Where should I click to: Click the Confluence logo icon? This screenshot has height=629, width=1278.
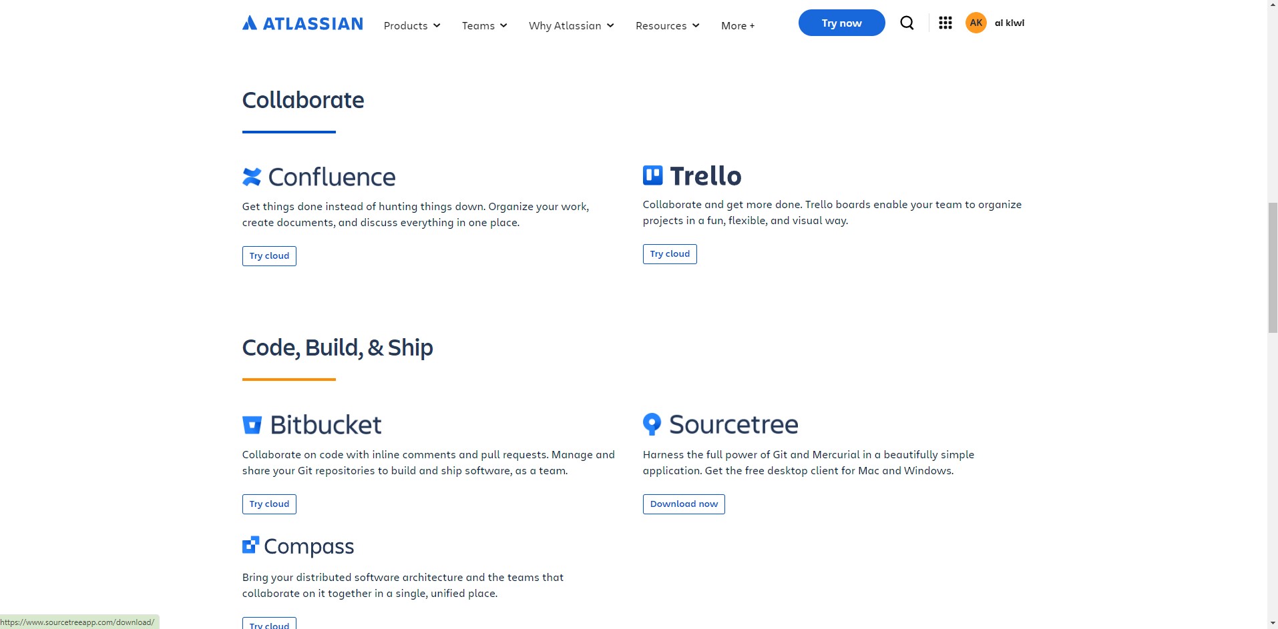[252, 177]
